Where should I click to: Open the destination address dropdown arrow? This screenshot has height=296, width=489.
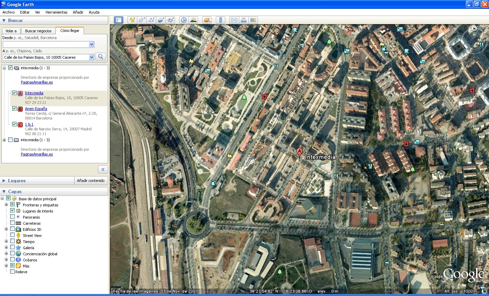[91, 57]
